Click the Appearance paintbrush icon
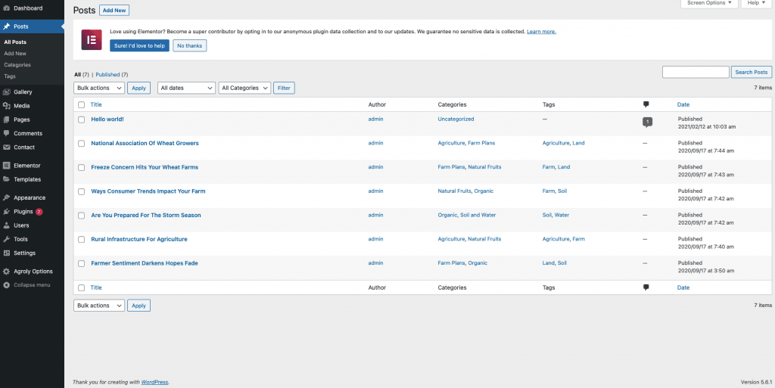The width and height of the screenshot is (775, 388). tap(7, 197)
